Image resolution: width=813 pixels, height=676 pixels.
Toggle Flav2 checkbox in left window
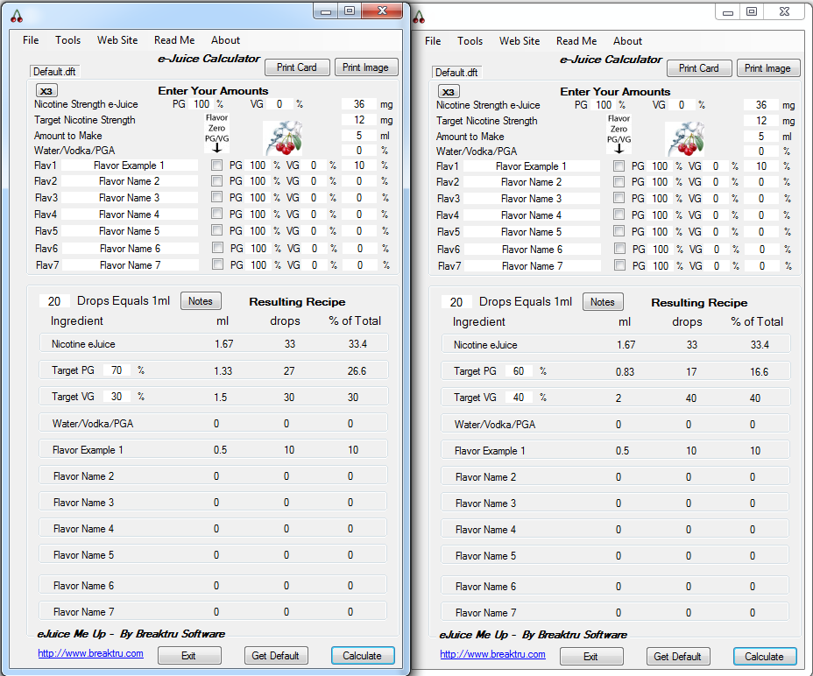(x=216, y=181)
